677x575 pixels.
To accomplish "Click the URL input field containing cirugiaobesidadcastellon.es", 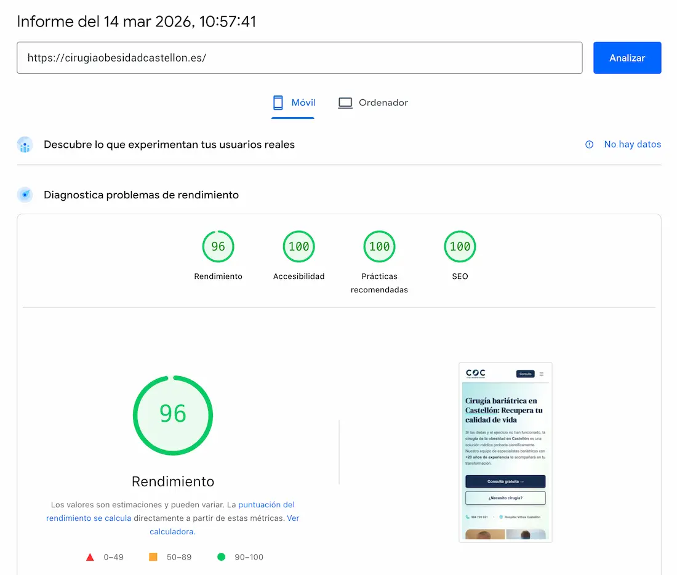I will point(300,57).
